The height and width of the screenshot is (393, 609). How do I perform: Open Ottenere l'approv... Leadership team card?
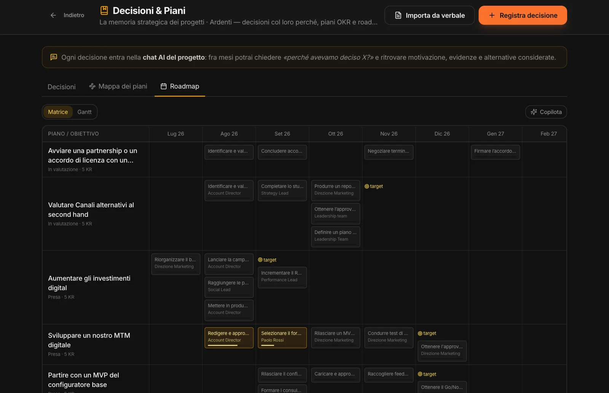tap(335, 213)
